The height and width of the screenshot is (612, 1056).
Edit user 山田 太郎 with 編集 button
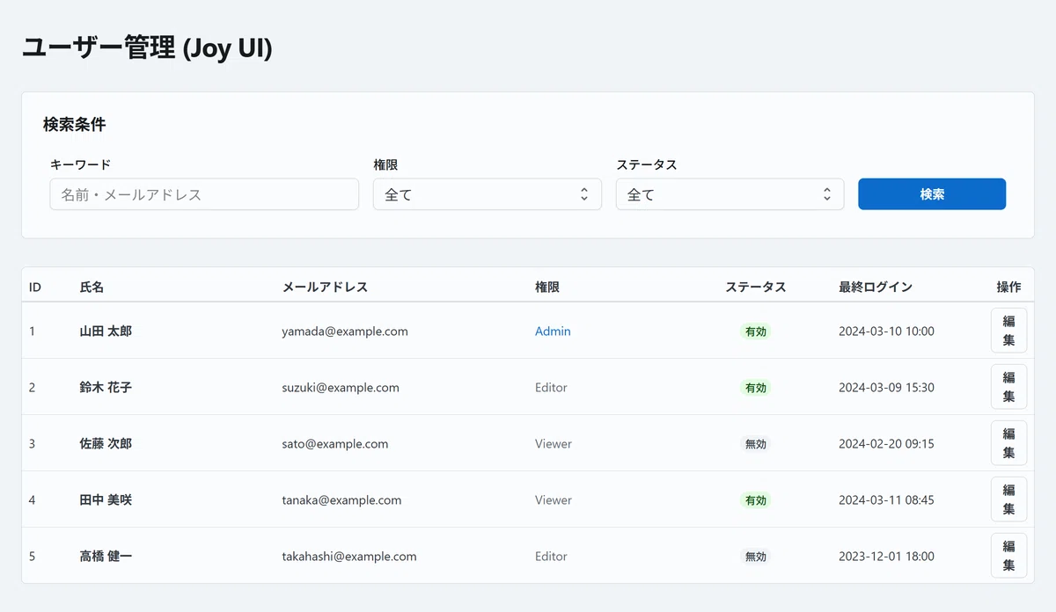[1008, 331]
